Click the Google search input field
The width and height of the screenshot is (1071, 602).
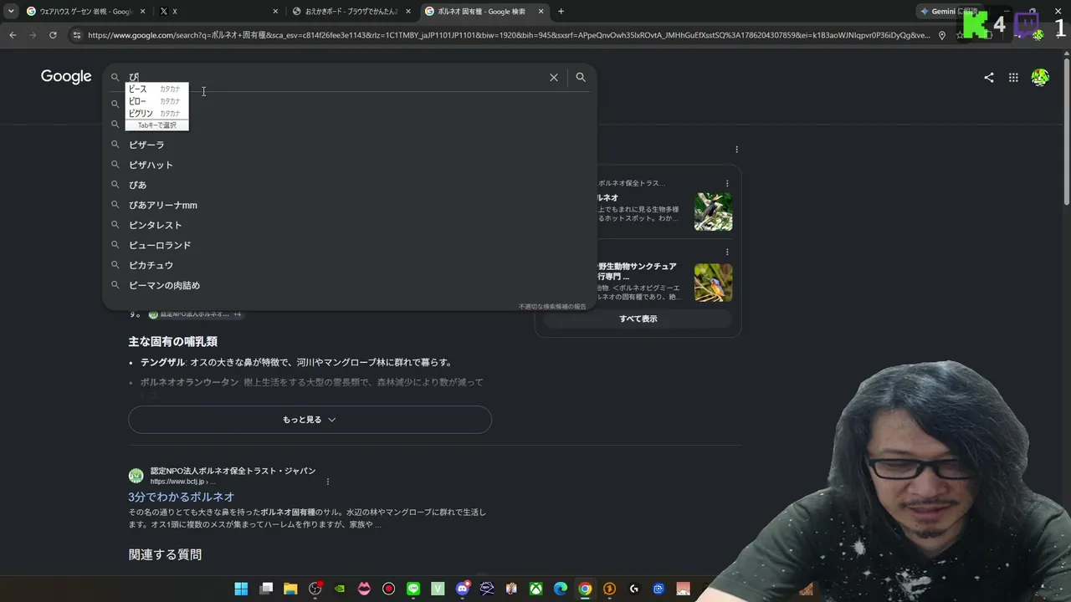335,77
